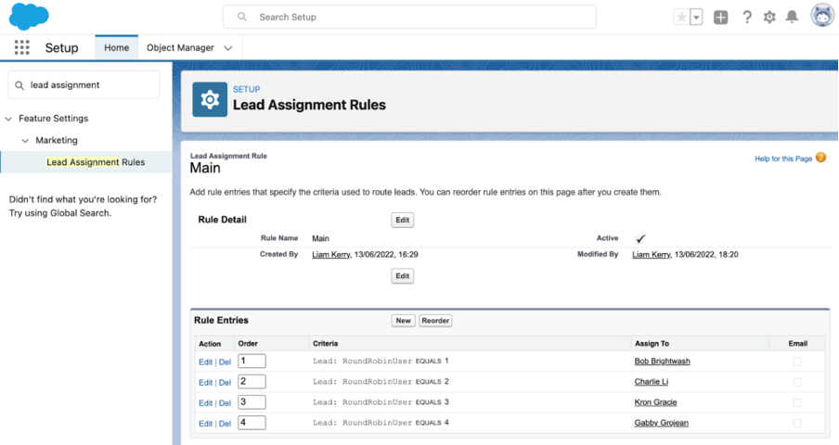Click the Quick Find magnifier icon
This screenshot has width=839, height=445.
(x=19, y=85)
